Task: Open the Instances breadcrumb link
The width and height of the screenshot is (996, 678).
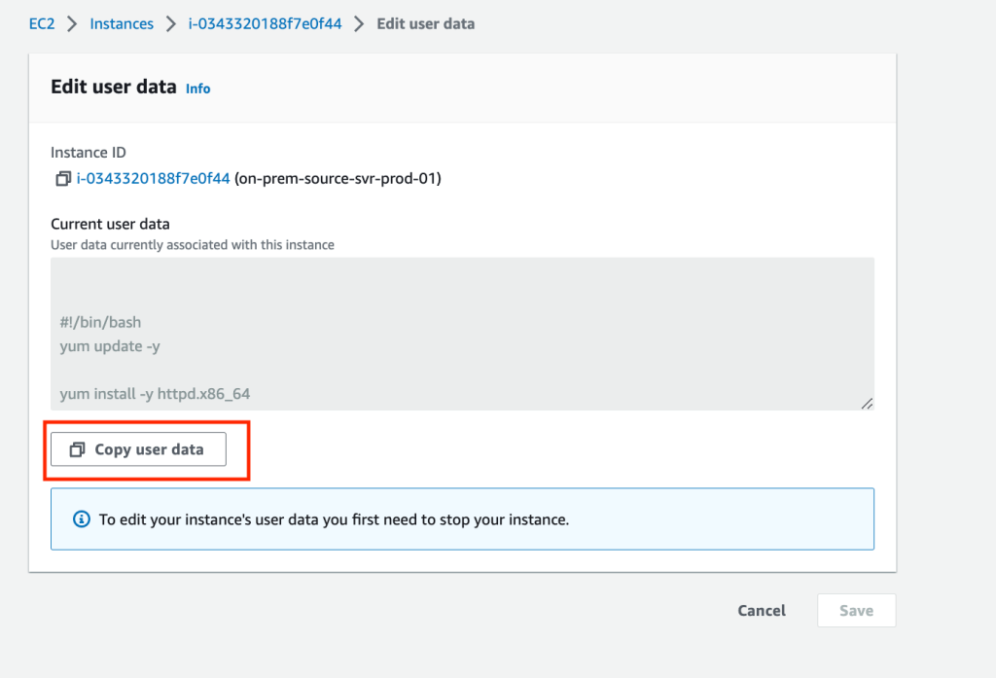Action: (122, 23)
